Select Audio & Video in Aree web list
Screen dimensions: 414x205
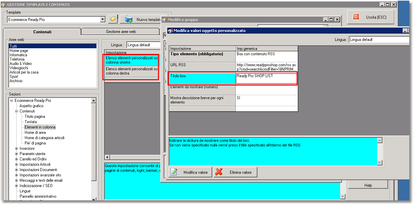click(x=21, y=64)
